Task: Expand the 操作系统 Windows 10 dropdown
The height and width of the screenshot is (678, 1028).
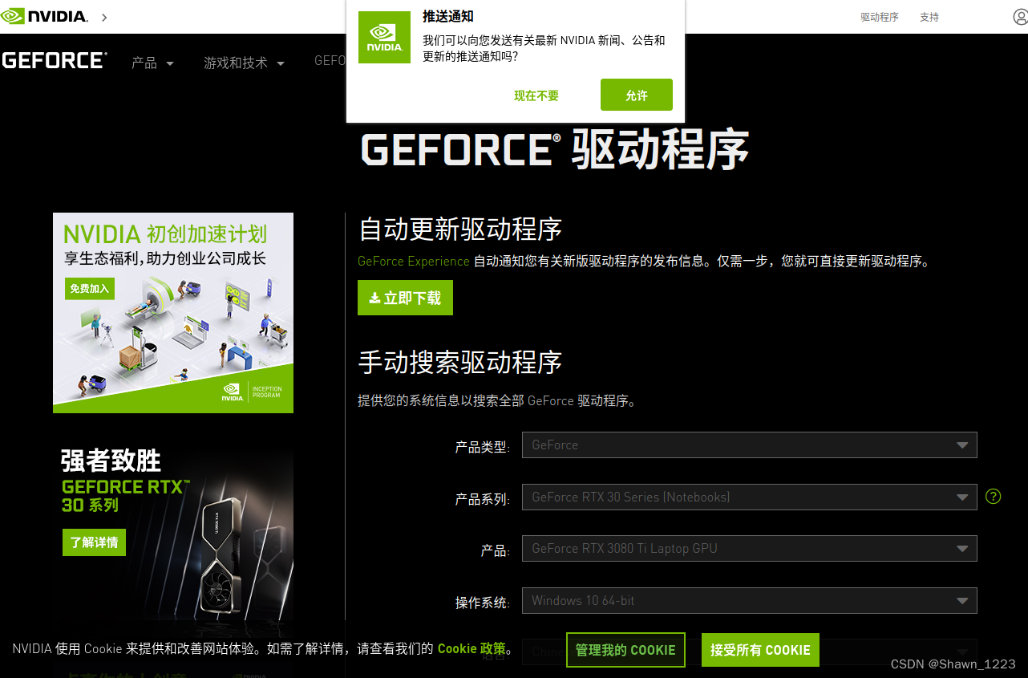Action: coord(749,600)
